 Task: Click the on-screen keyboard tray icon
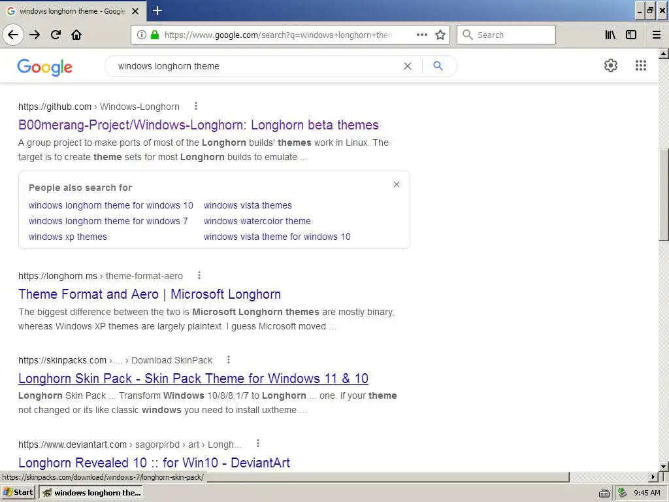point(604,493)
